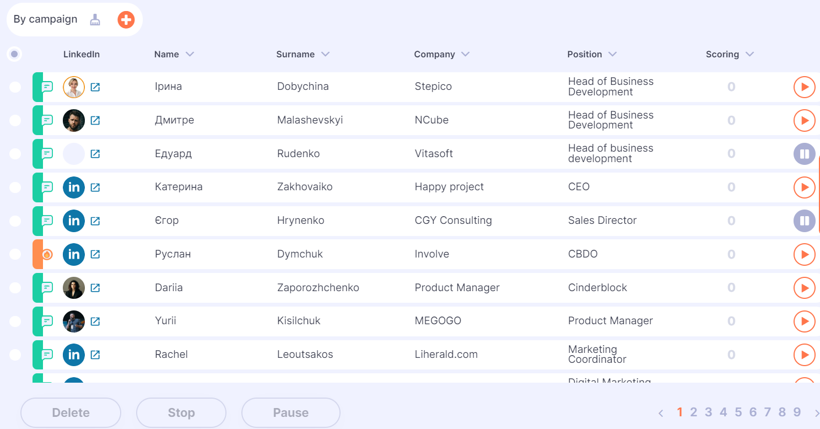820x429 pixels.
Task: Open the Company column sort dropdown
Action: [465, 54]
